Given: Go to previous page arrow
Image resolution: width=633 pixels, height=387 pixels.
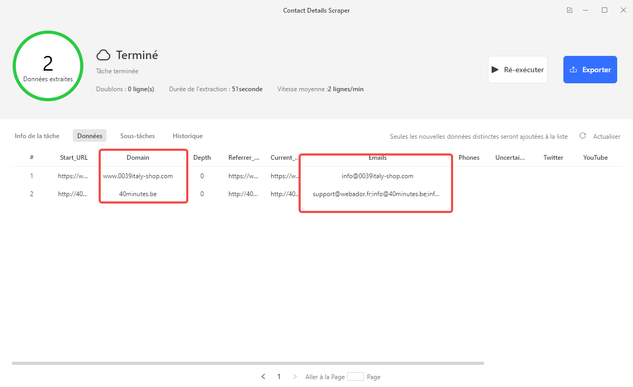Looking at the screenshot, I should coord(263,376).
